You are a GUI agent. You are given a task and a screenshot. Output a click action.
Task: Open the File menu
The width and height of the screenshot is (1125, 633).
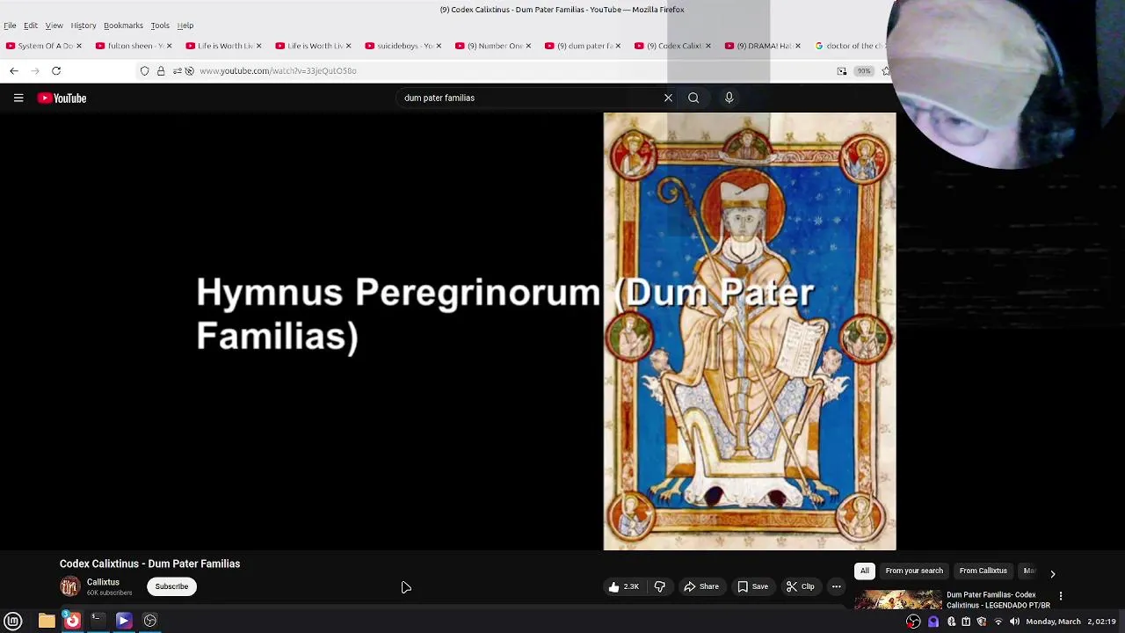tap(10, 25)
